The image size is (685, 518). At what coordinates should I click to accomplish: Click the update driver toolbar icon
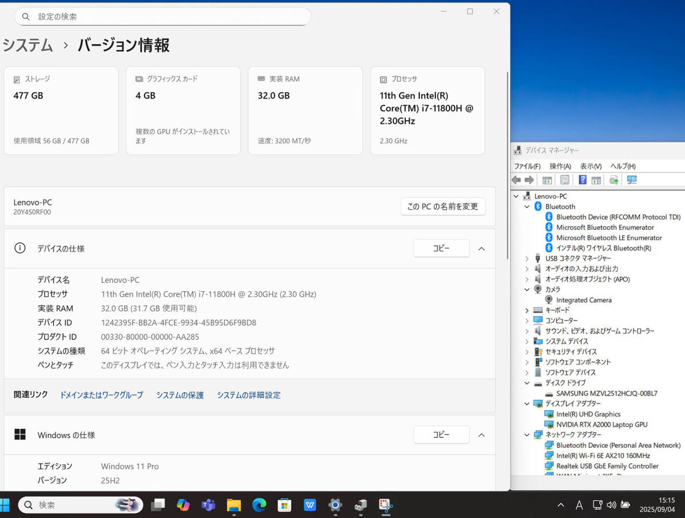coord(614,180)
